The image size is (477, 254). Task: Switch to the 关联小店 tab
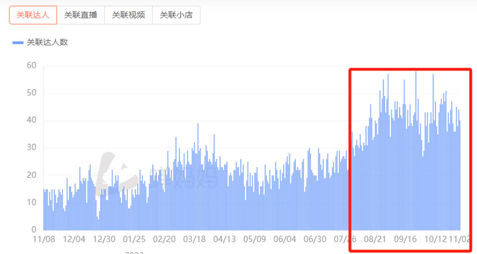tap(176, 15)
